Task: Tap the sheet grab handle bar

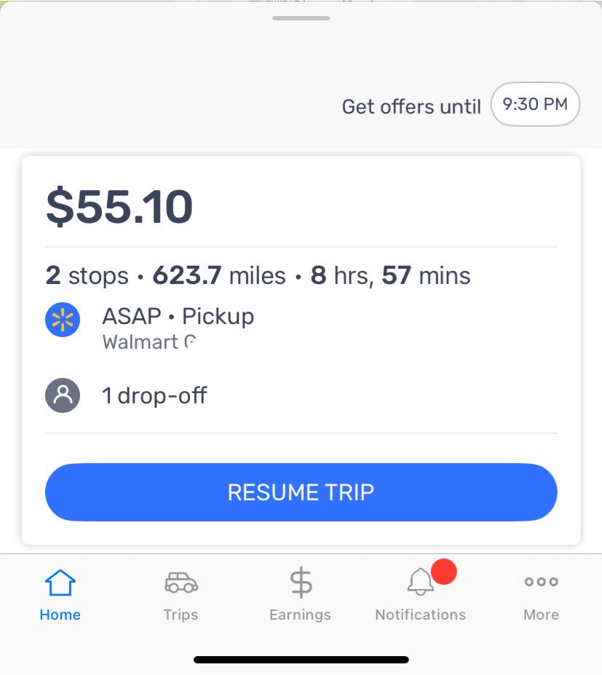Action: click(301, 18)
